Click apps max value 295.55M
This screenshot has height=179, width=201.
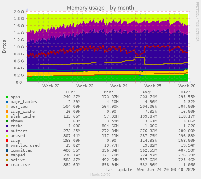[x=187, y=97]
